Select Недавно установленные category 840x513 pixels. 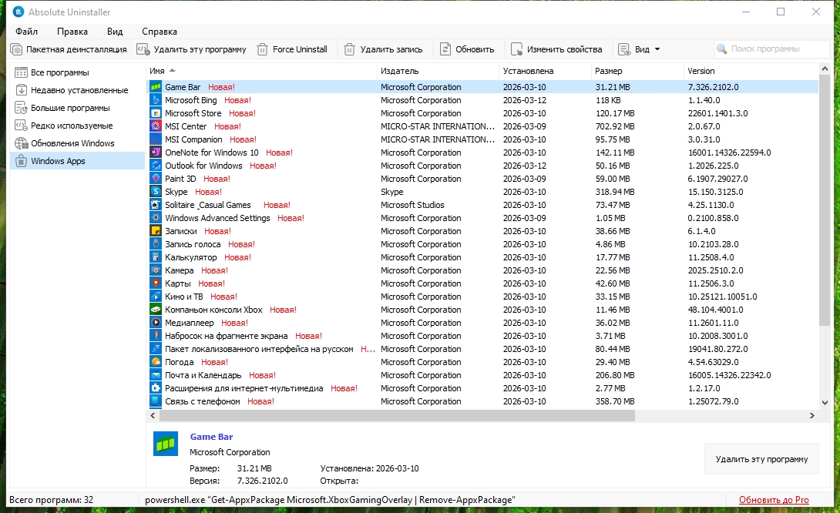(x=77, y=90)
